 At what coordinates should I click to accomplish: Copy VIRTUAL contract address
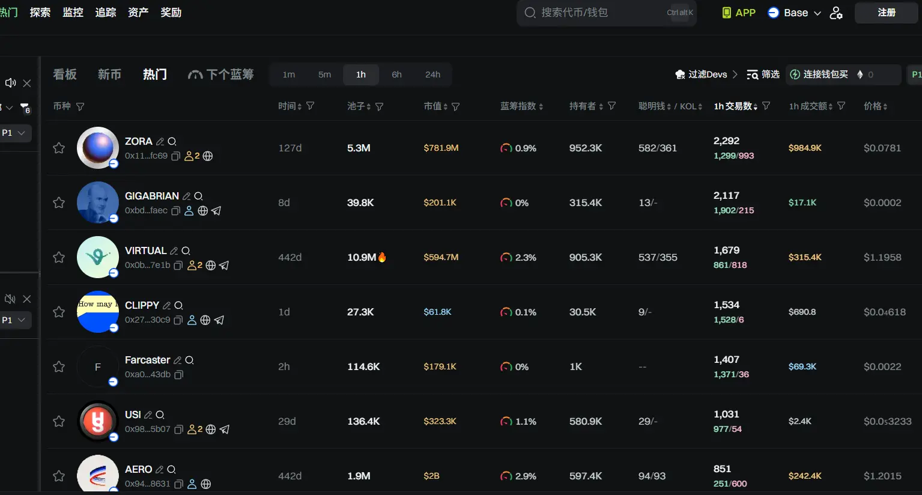coord(178,266)
